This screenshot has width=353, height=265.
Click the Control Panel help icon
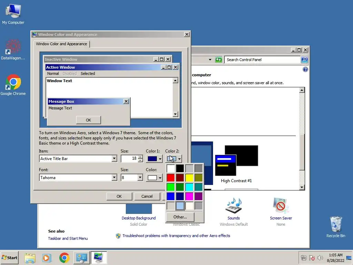tap(305, 69)
